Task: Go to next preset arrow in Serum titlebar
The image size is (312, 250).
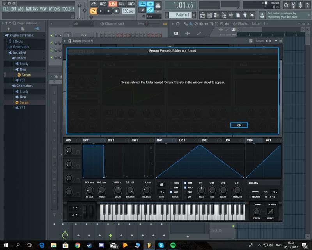Action: coord(270,41)
